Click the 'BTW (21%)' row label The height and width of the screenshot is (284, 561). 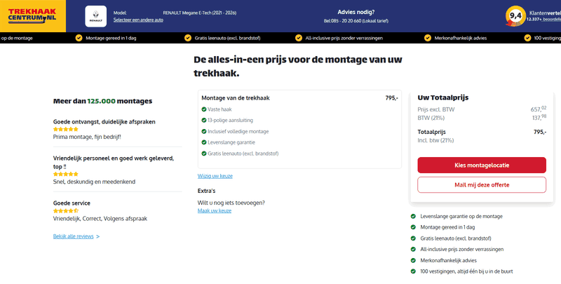tap(431, 118)
